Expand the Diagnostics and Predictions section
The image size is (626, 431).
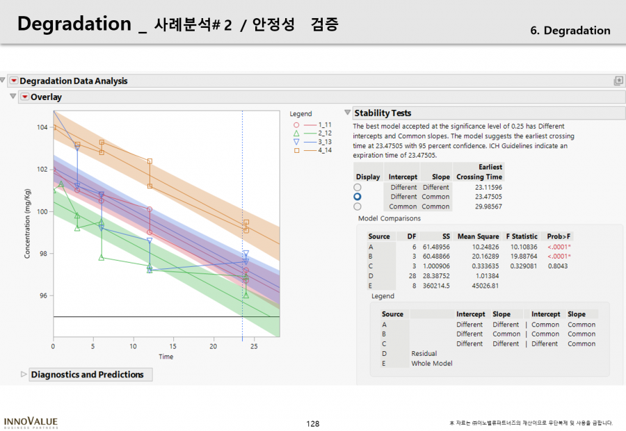(24, 375)
